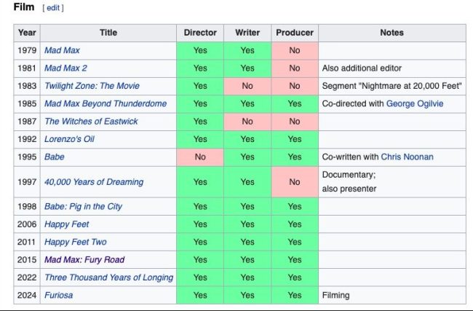Open the Mad Max film link
The height and width of the screenshot is (311, 473).
tap(62, 50)
